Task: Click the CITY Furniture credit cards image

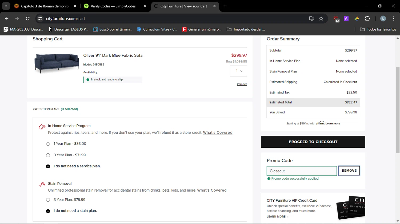Action: [351, 208]
